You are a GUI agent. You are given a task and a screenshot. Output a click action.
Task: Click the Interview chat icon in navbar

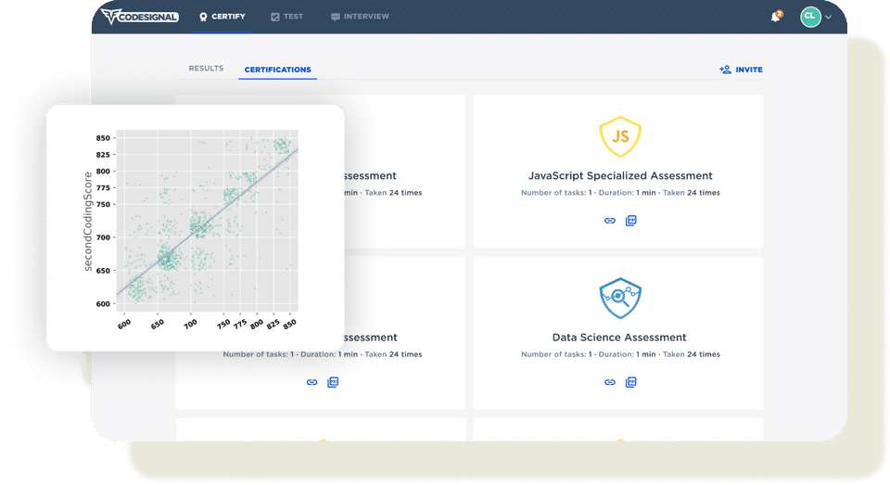pos(336,17)
